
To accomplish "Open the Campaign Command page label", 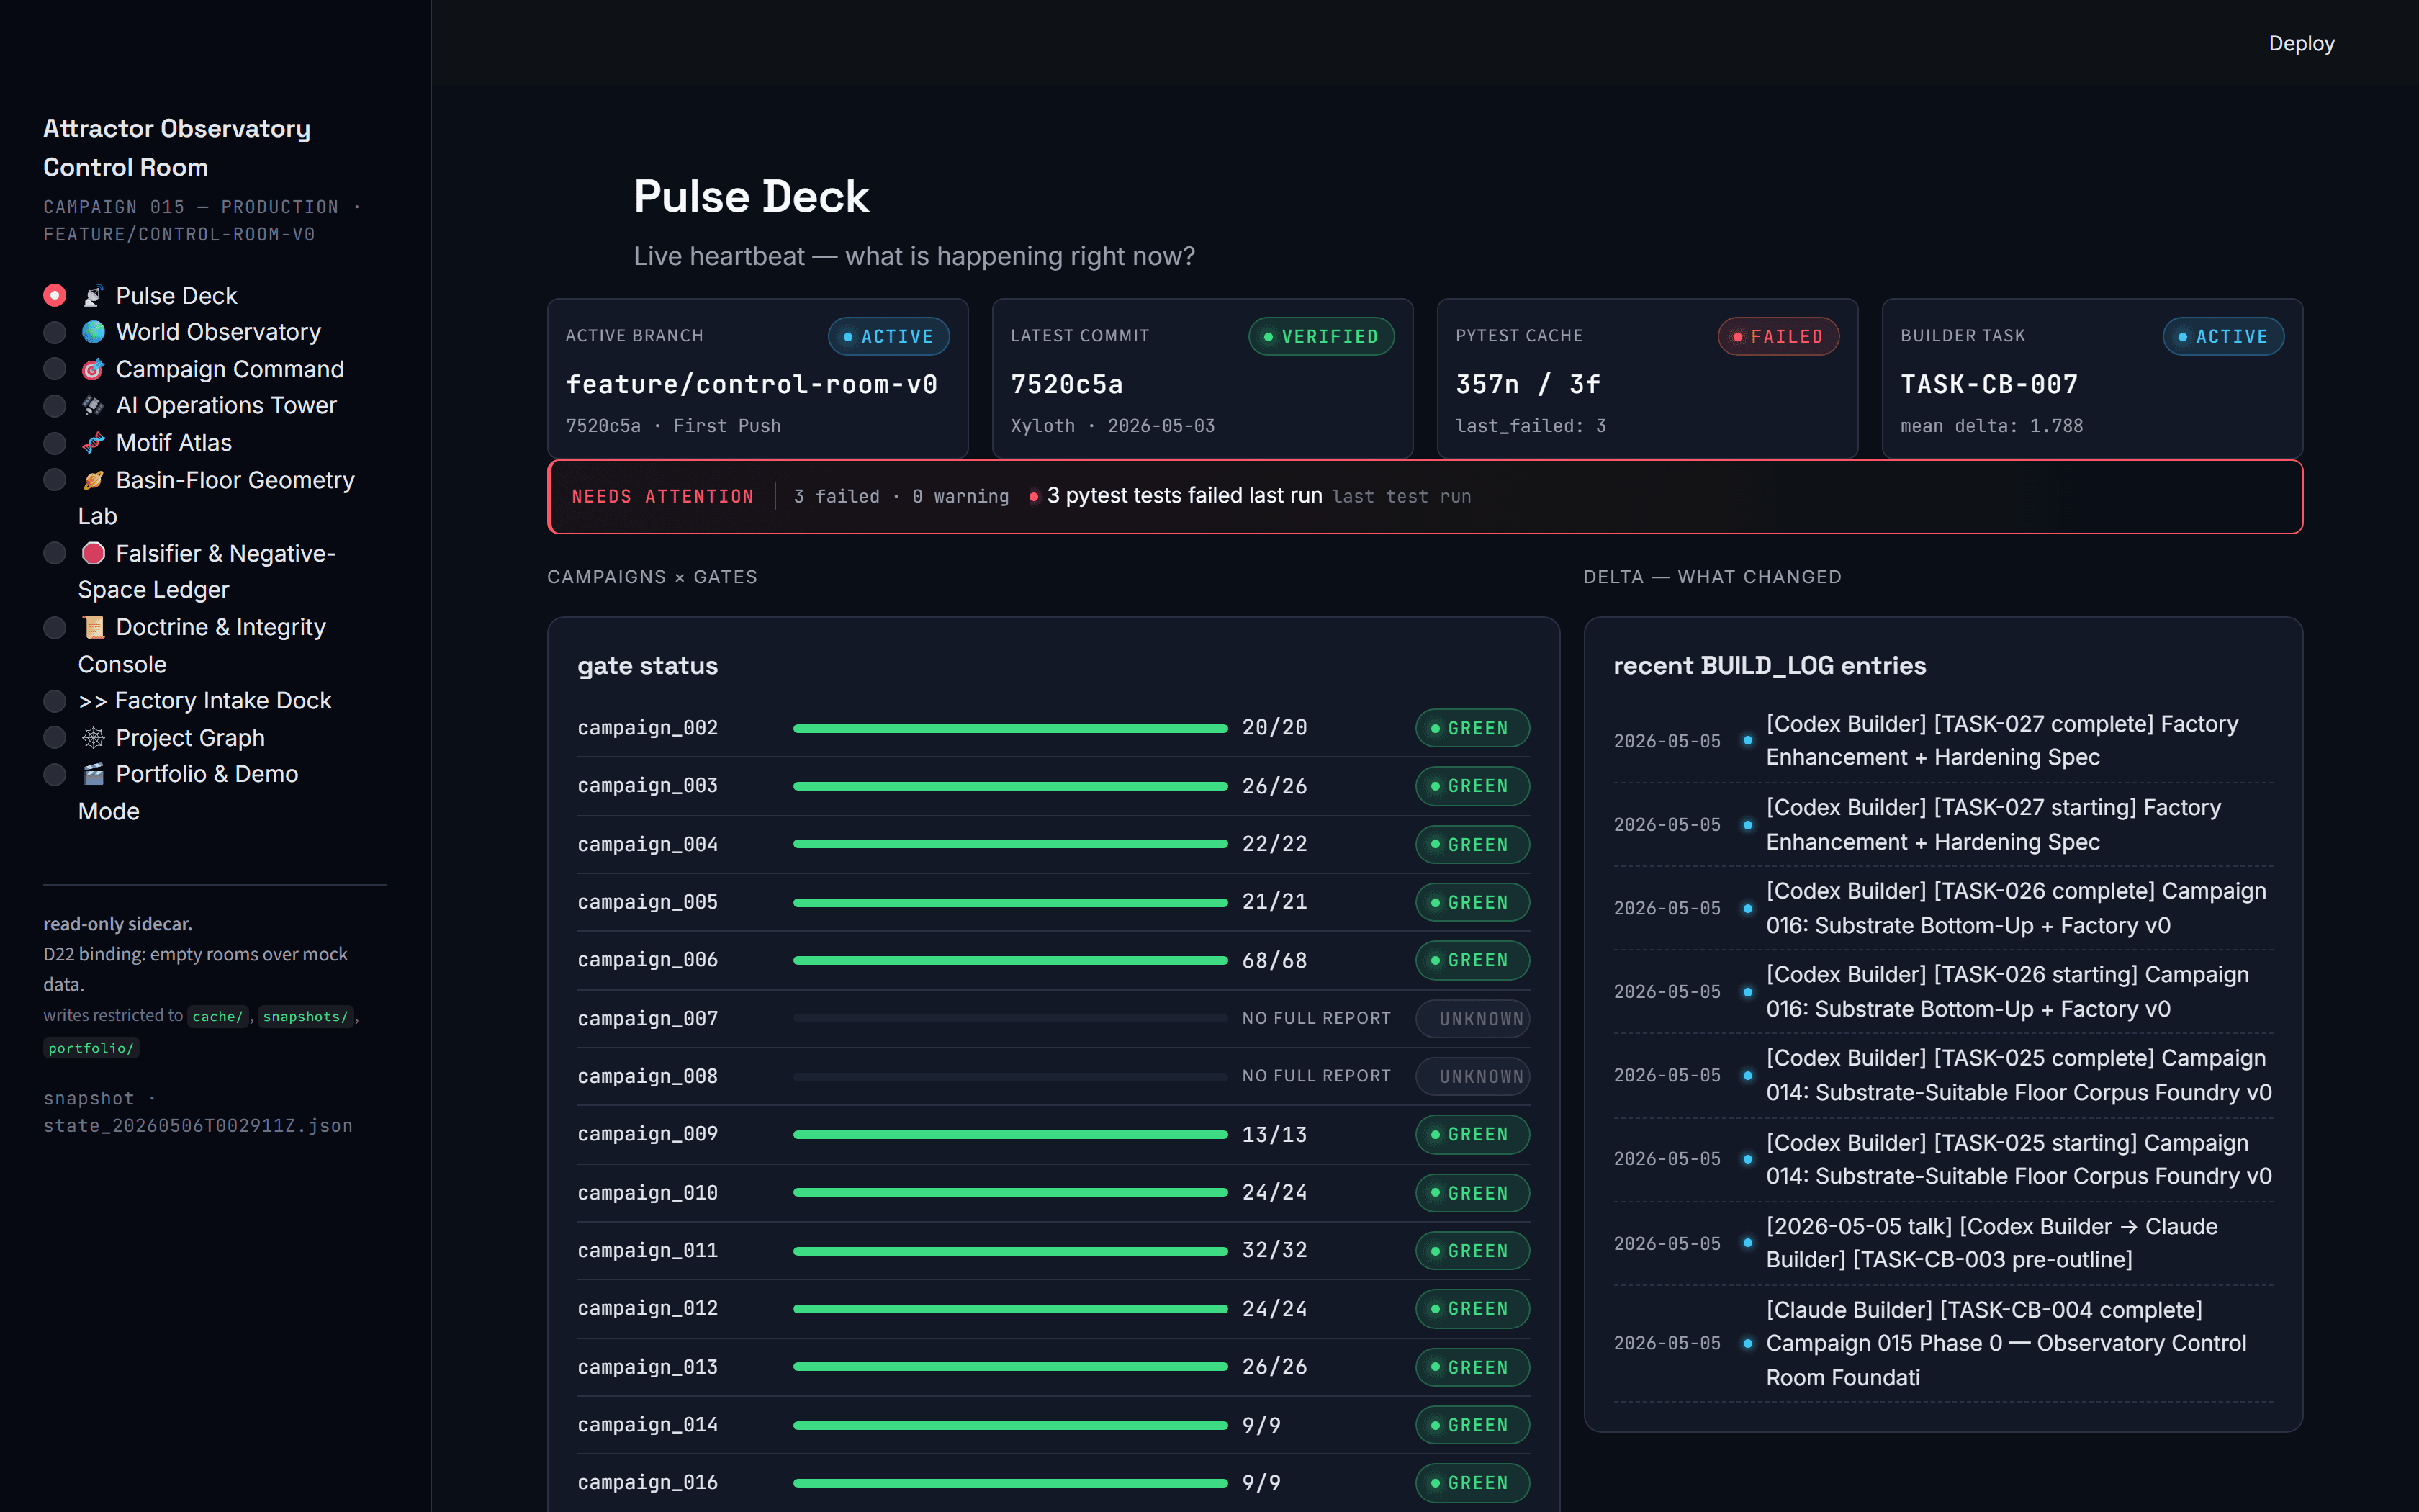I will pos(230,369).
